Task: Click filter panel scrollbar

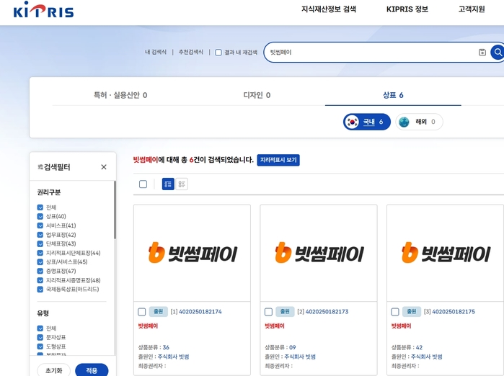Action: pyautogui.click(x=115, y=210)
